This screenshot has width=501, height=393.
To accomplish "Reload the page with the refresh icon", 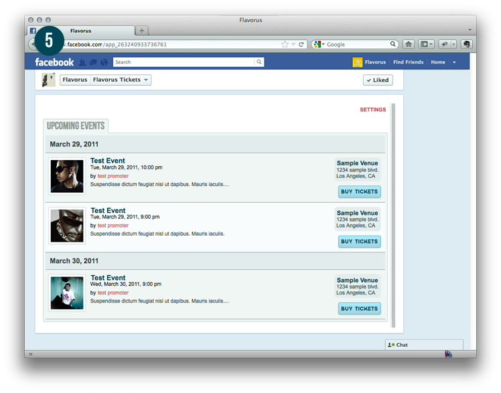I will (x=301, y=44).
